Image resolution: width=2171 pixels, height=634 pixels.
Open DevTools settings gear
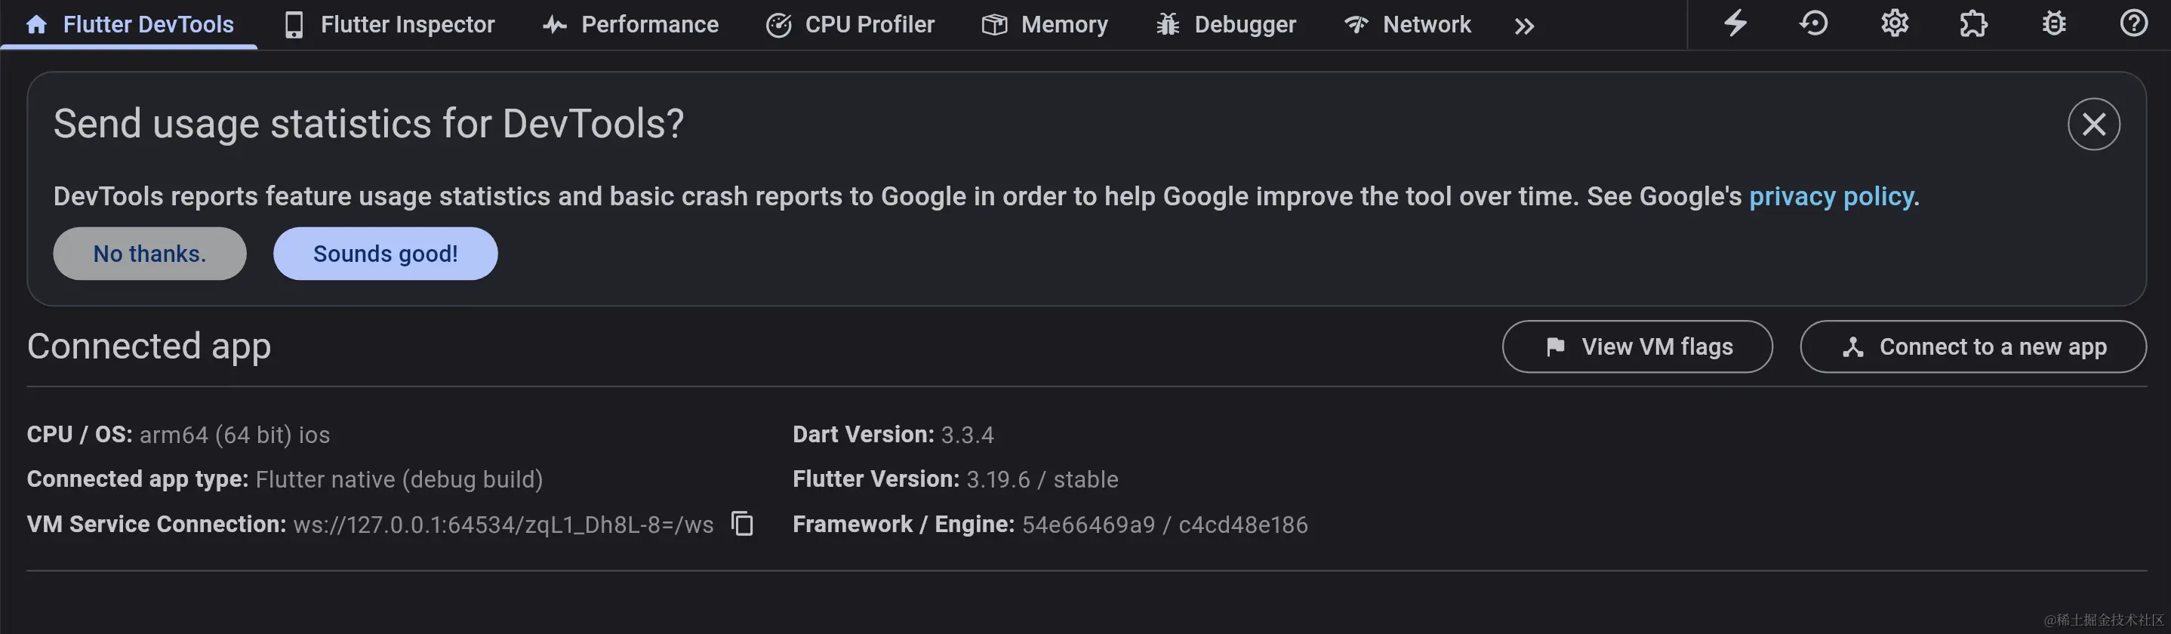coord(1894,23)
